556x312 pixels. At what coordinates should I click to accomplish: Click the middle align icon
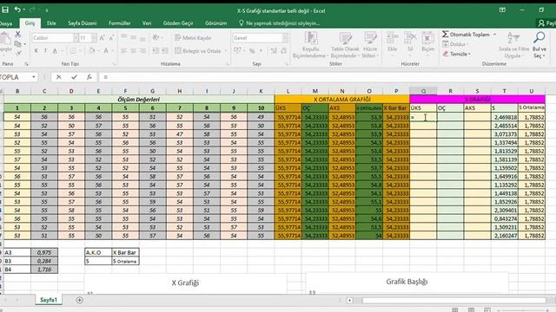click(x=133, y=37)
